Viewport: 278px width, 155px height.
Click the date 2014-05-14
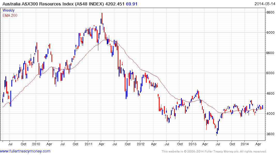(265, 4)
